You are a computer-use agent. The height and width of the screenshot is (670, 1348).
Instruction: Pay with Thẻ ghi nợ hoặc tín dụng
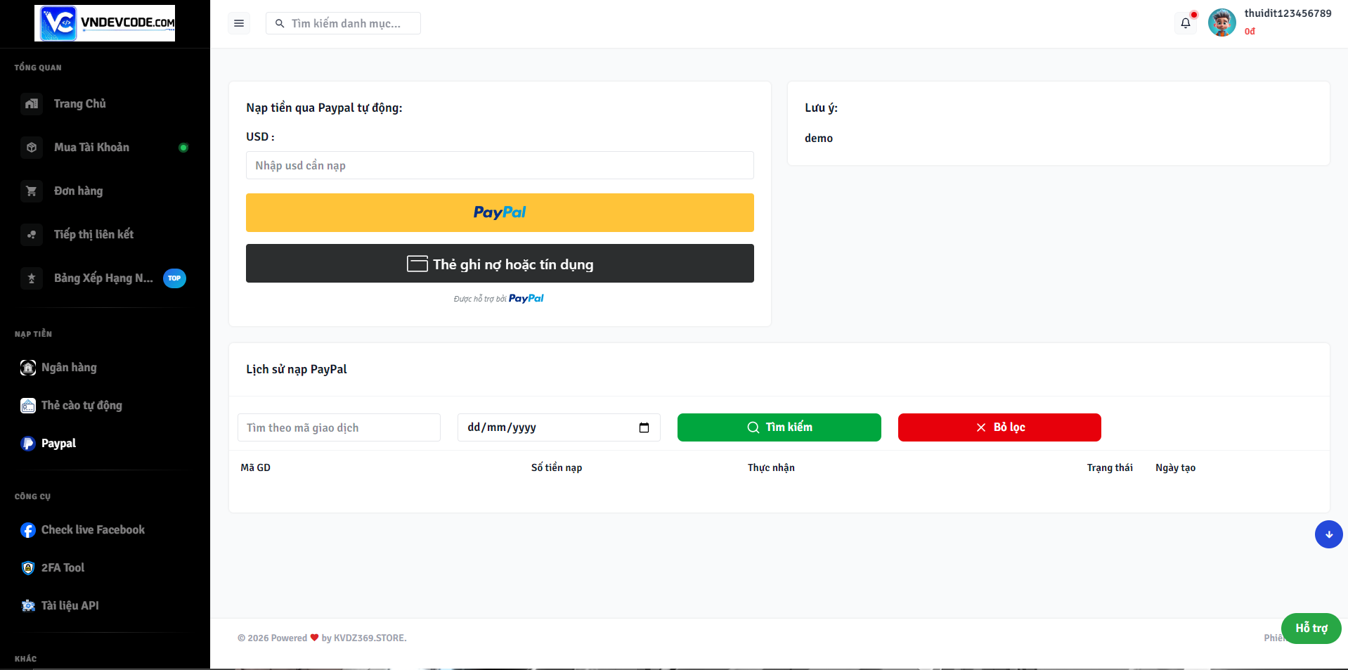pyautogui.click(x=500, y=264)
